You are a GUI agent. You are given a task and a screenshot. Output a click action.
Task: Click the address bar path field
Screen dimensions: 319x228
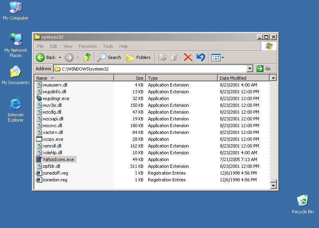click(151, 69)
